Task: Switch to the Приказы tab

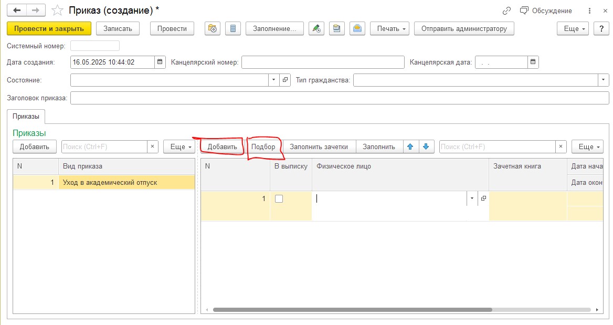Action: 26,116
